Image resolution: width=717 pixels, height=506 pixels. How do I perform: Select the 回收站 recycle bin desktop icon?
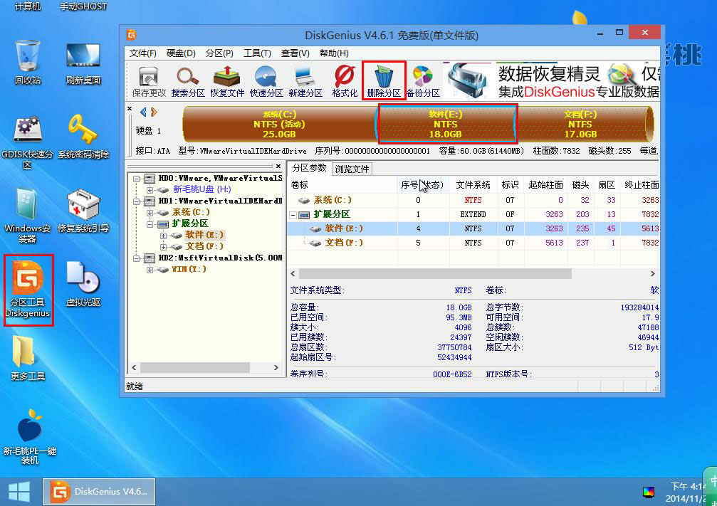[28, 63]
